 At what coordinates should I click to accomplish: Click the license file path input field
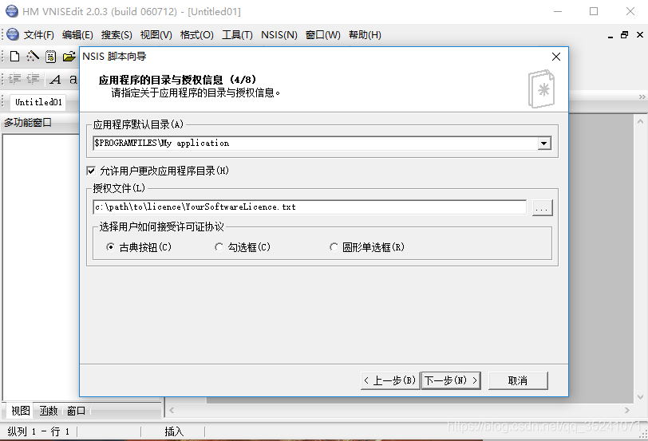(x=310, y=207)
